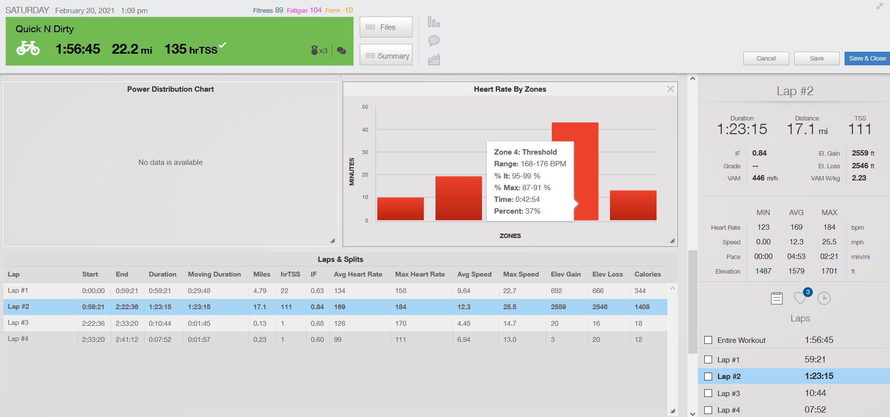Select Lap #2 in side Laps list
The image size is (890, 417).
tap(794, 376)
